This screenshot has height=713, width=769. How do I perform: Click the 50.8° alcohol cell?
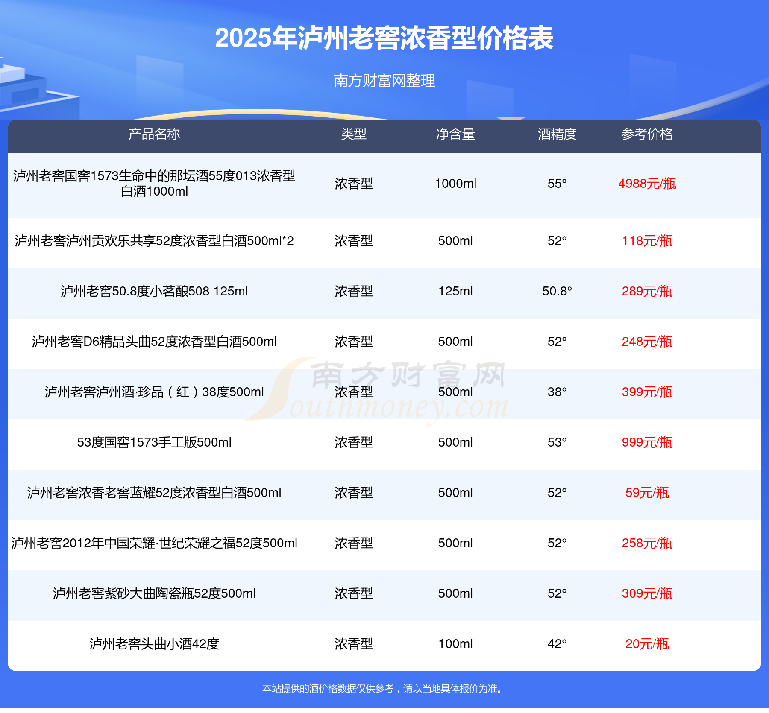point(557,291)
